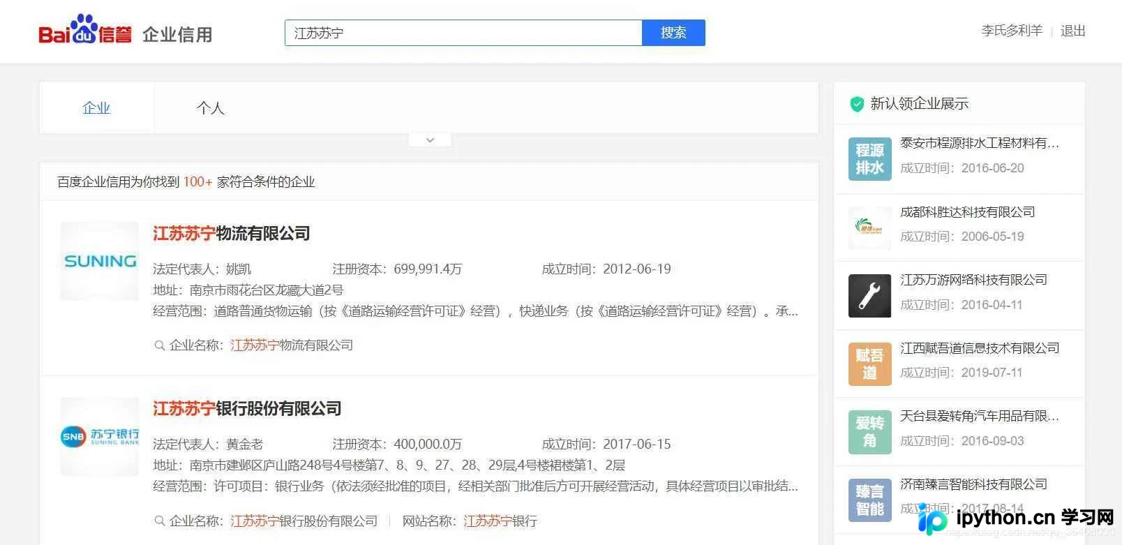Open SUNING logo thumbnail of 江苏苏宁物流

[x=99, y=261]
